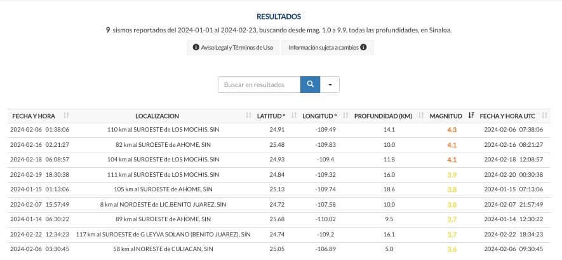The height and width of the screenshot is (260, 562).
Task: Click UTC time '2024-02-20 00:30:38'
Action: pyautogui.click(x=514, y=174)
